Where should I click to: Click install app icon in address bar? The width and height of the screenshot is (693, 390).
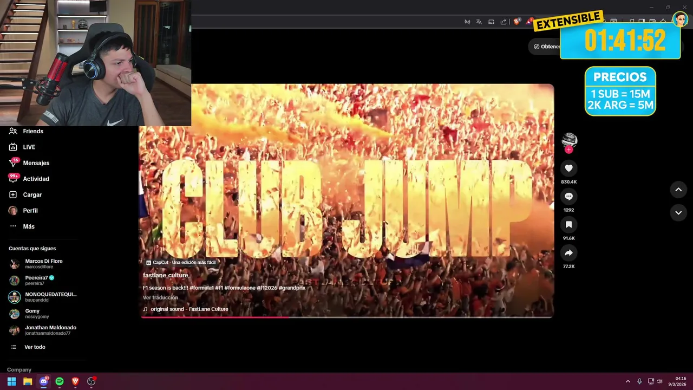coord(491,22)
